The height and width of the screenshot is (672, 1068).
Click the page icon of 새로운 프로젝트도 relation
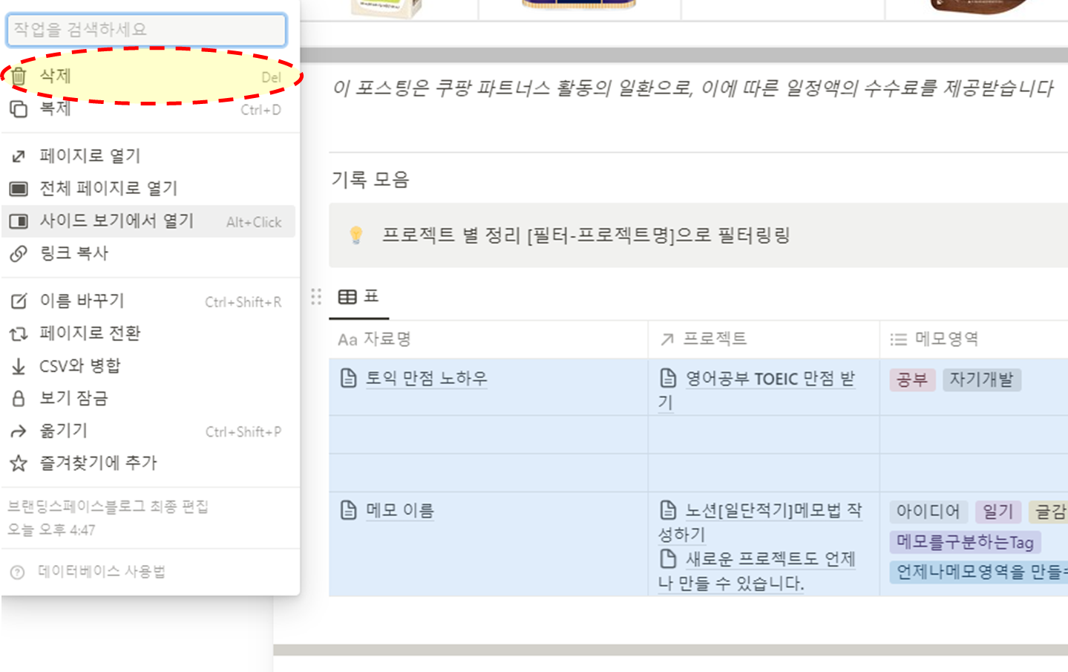(x=668, y=558)
